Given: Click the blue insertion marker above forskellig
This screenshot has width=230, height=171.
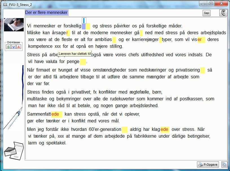Looking at the screenshot, I should coord(84,20).
